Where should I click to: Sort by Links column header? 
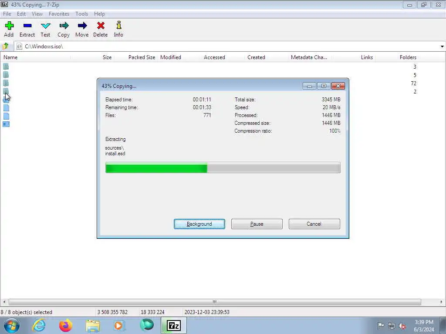(x=354, y=57)
